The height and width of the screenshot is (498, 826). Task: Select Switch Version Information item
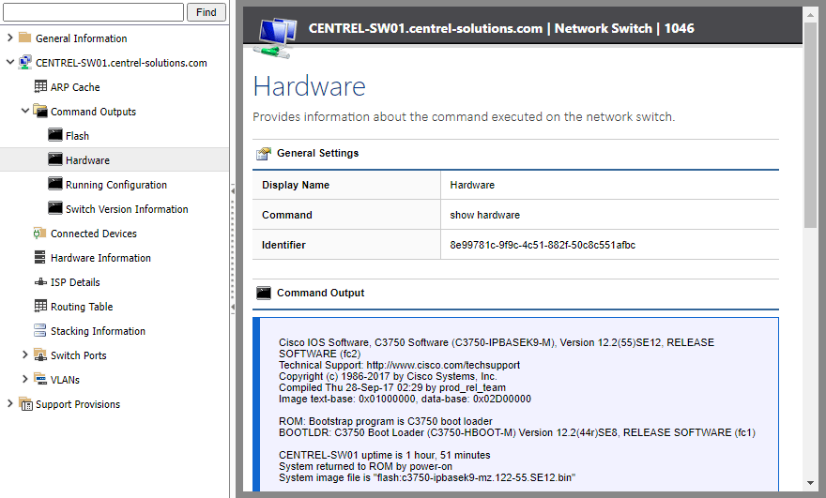pos(127,209)
